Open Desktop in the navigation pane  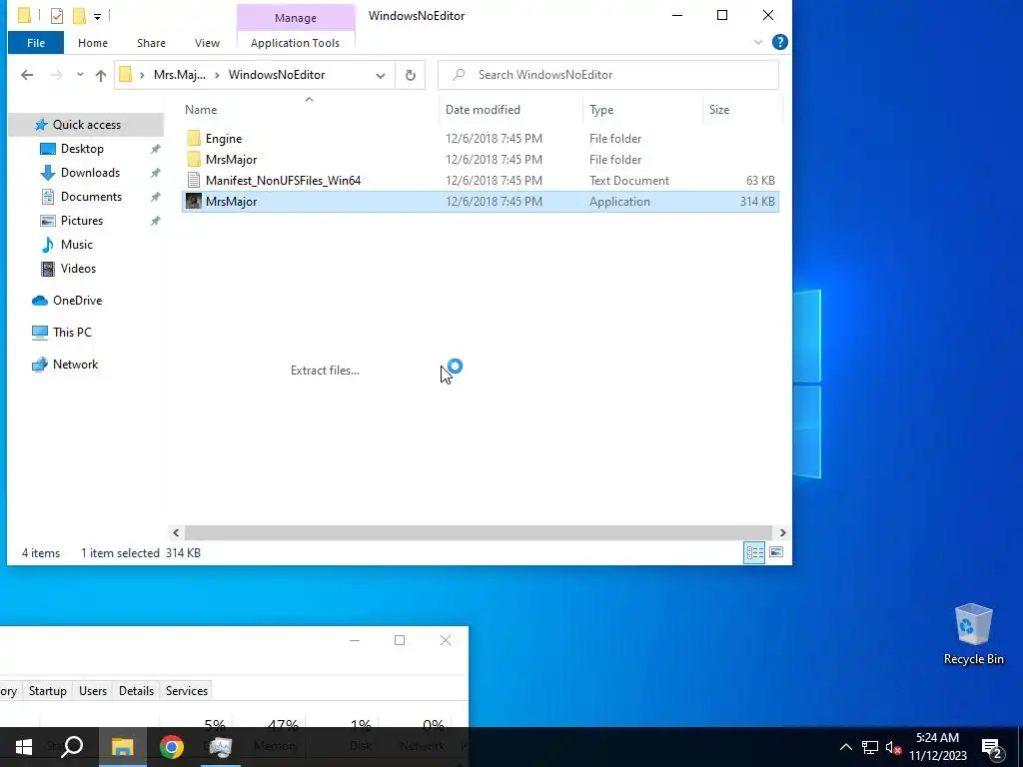(82, 149)
